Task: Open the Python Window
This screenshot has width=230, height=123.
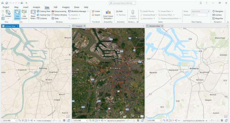Action: (59, 15)
